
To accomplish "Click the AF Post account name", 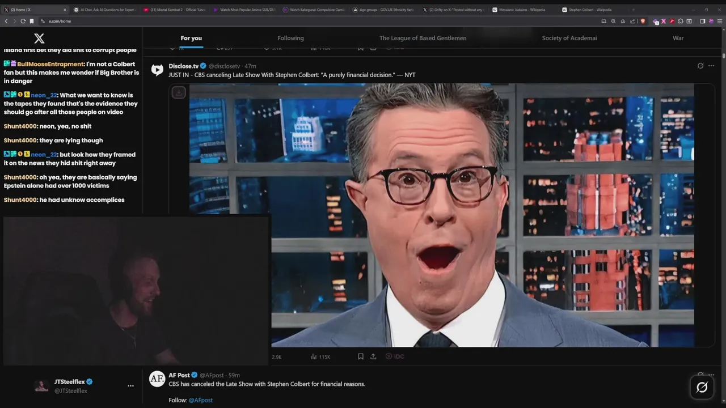I will point(179,375).
